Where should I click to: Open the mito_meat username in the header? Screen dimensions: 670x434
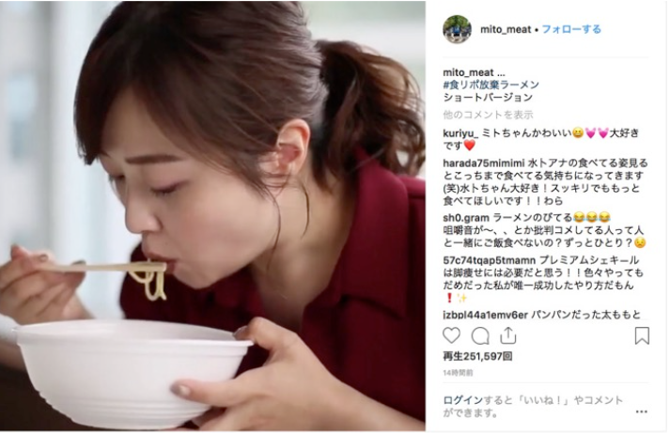coord(506,29)
